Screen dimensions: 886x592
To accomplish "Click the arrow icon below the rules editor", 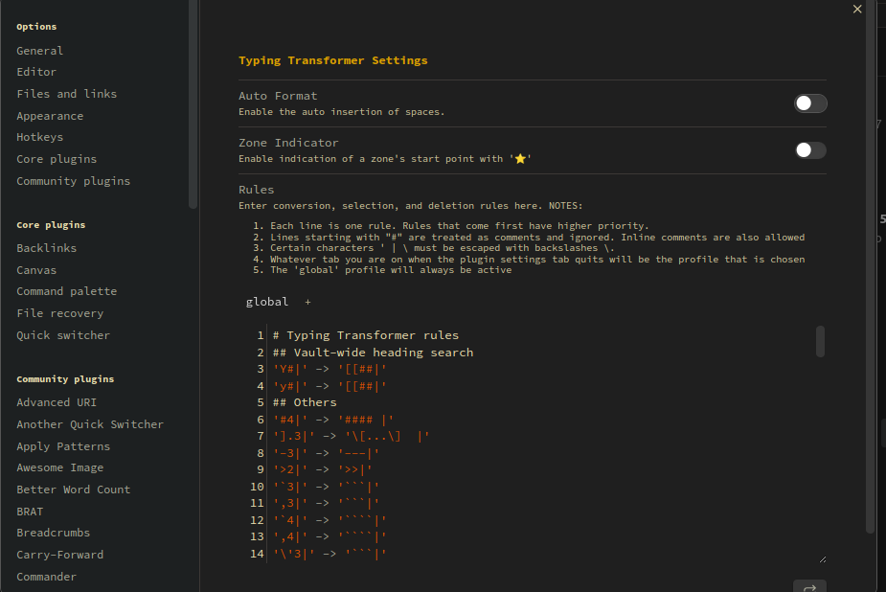I will pyautogui.click(x=809, y=585).
